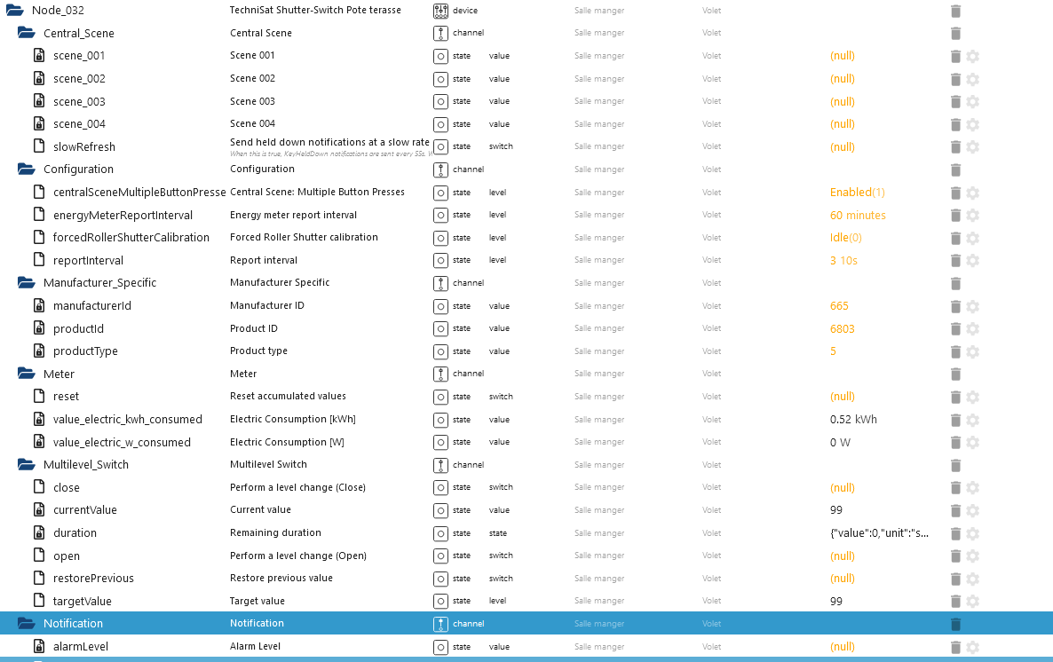Open settings gear for currentValue row
The height and width of the screenshot is (662, 1053).
[972, 510]
